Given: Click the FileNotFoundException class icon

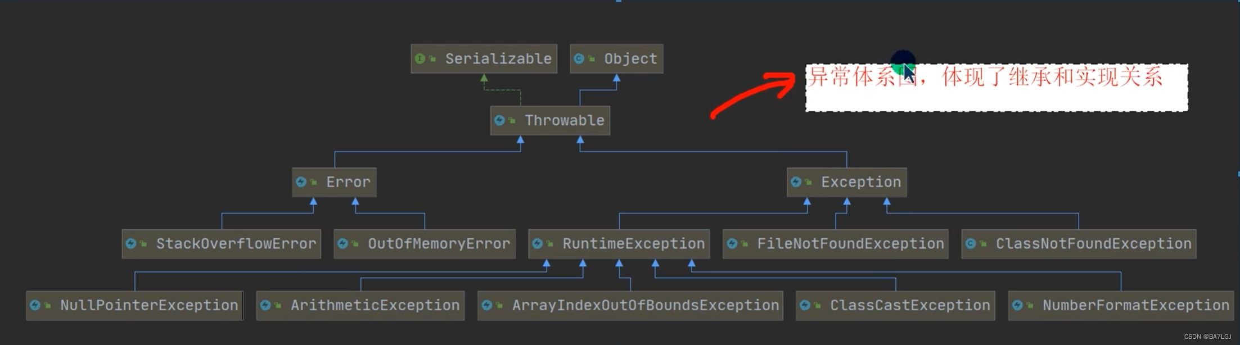Looking at the screenshot, I should (732, 244).
